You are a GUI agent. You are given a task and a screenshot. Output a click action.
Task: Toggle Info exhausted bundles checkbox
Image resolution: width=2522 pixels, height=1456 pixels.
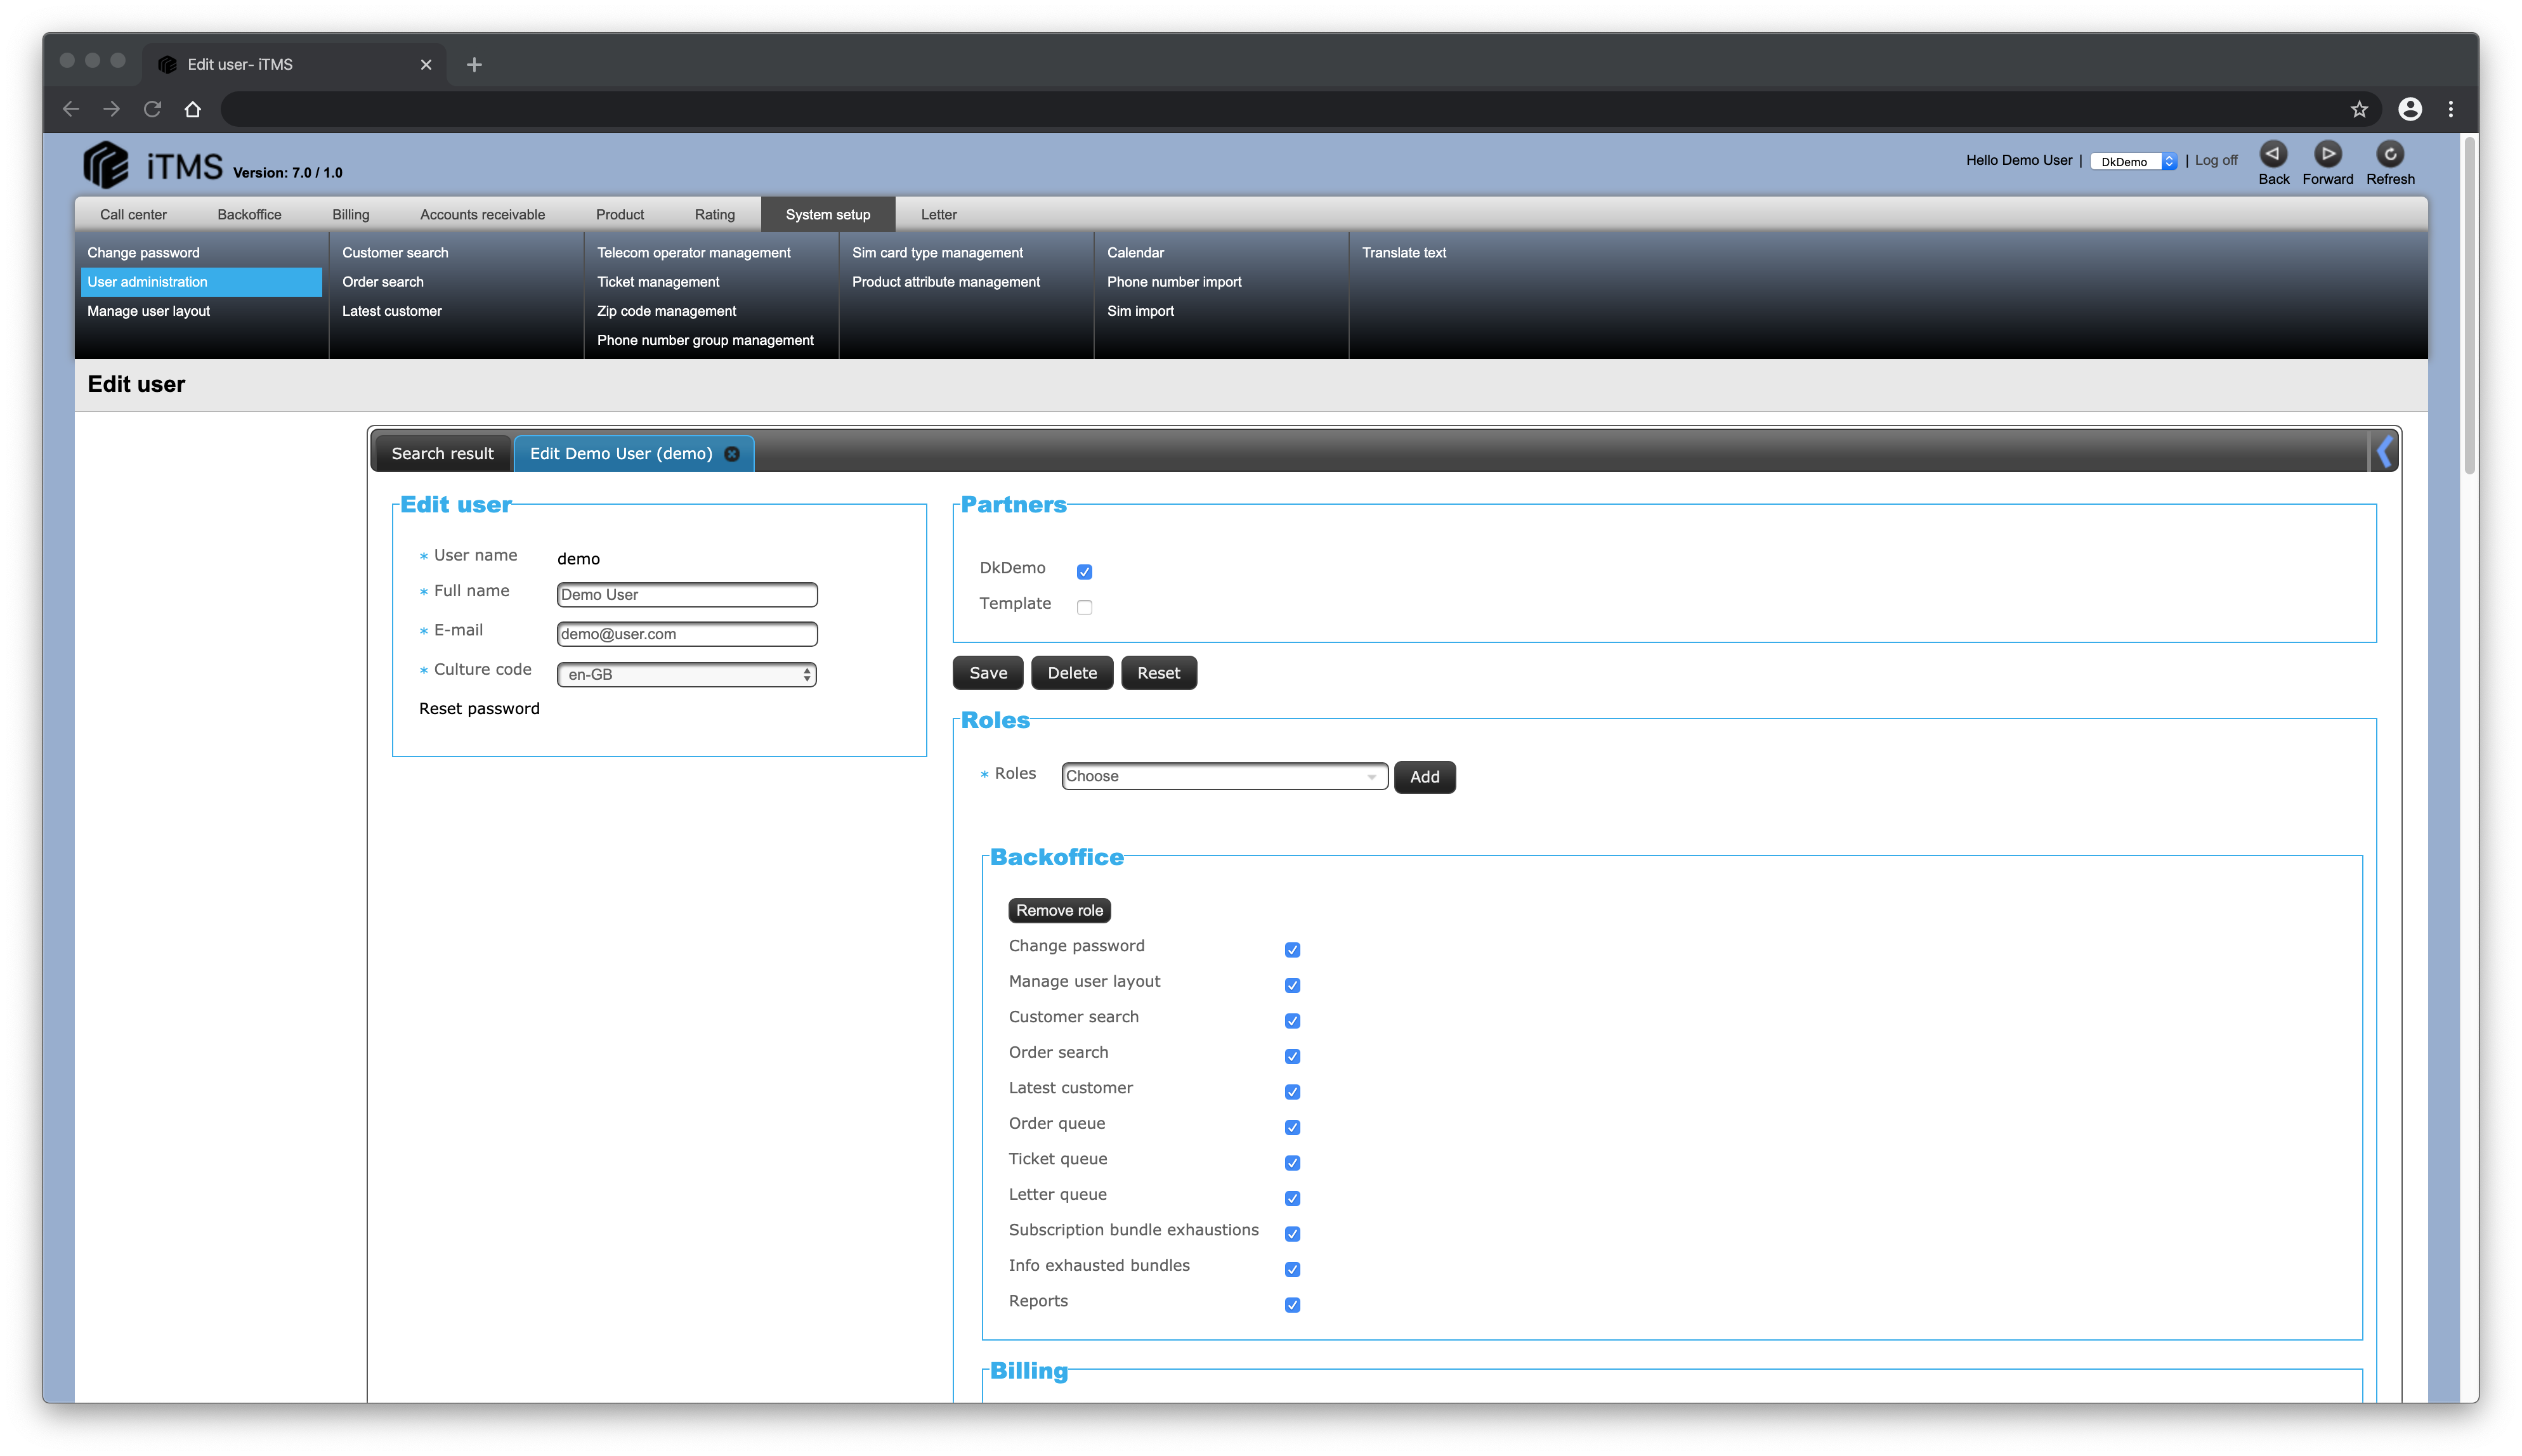pos(1292,1269)
